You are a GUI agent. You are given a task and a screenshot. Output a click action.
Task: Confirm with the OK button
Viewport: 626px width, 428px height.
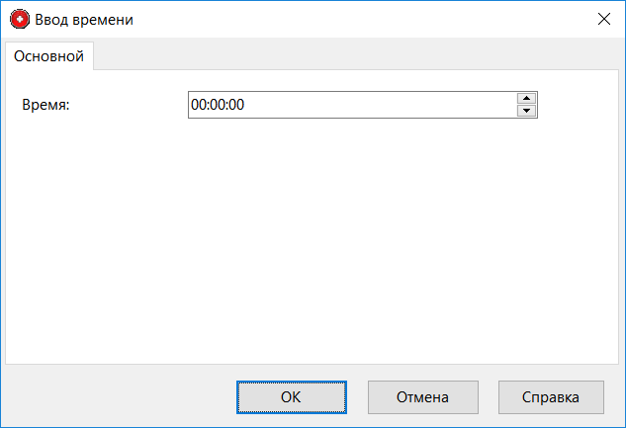click(x=291, y=397)
